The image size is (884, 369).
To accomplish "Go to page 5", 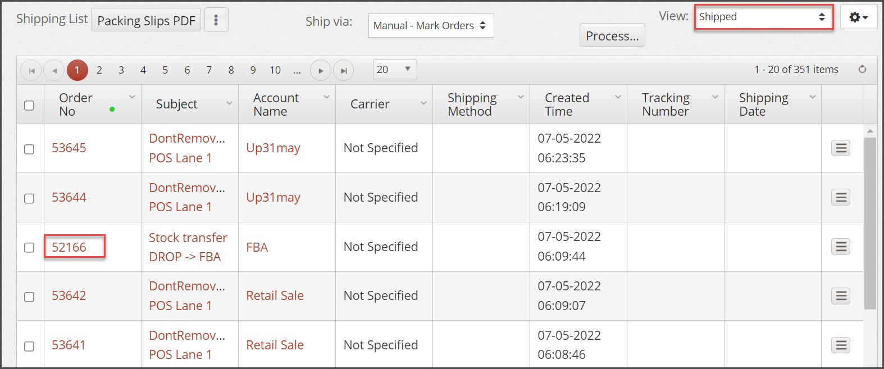I will (x=165, y=70).
